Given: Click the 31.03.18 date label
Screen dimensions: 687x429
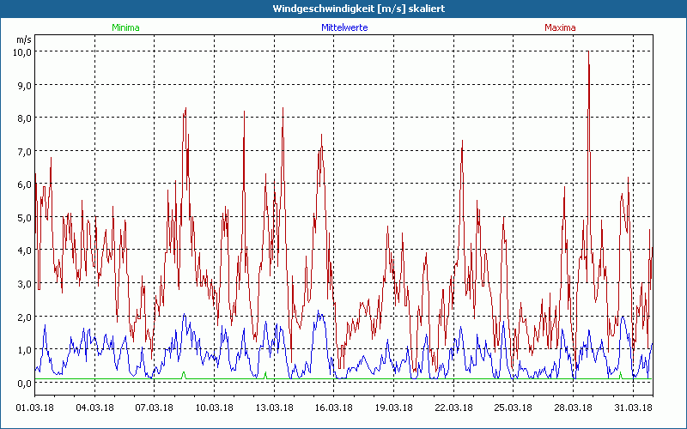Looking at the screenshot, I should 633,407.
